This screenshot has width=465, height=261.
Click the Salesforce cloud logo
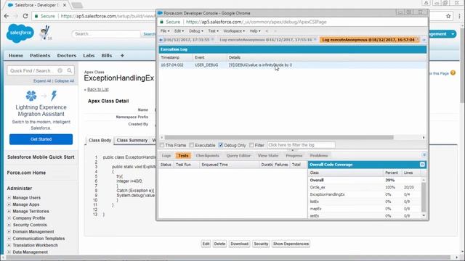[20, 33]
